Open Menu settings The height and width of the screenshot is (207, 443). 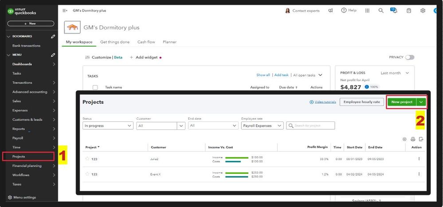click(x=22, y=197)
